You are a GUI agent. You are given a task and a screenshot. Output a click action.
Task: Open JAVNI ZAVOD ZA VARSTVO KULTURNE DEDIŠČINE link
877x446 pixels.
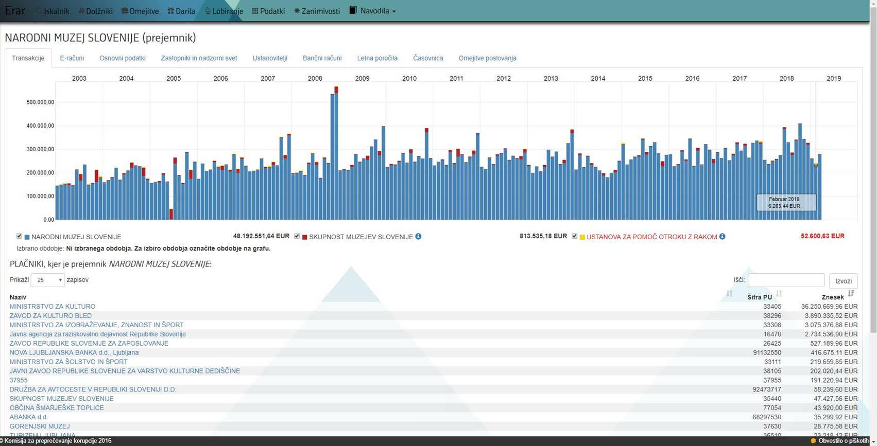point(125,371)
